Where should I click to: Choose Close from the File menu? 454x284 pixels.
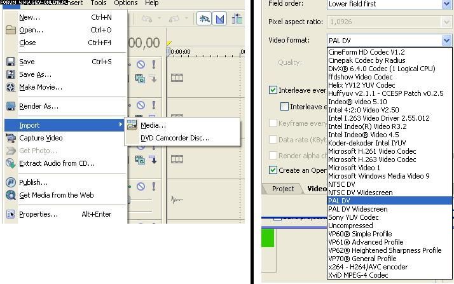pos(65,43)
